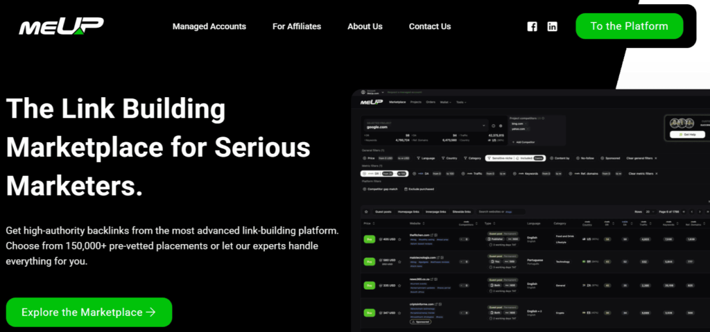Click the account avatar icon above the dashboard logo
Image resolution: width=710 pixels, height=332 pixels.
(363, 92)
